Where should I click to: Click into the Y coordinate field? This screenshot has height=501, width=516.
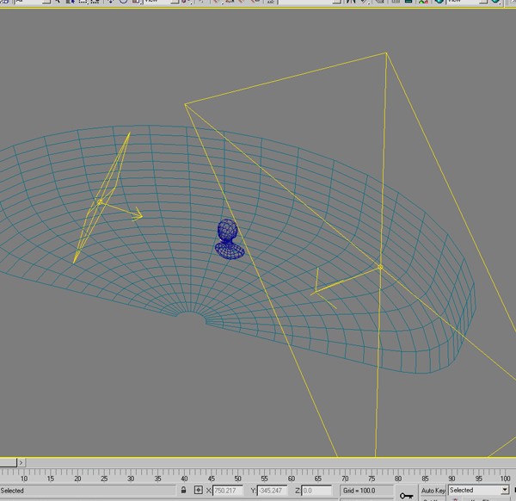pyautogui.click(x=272, y=491)
